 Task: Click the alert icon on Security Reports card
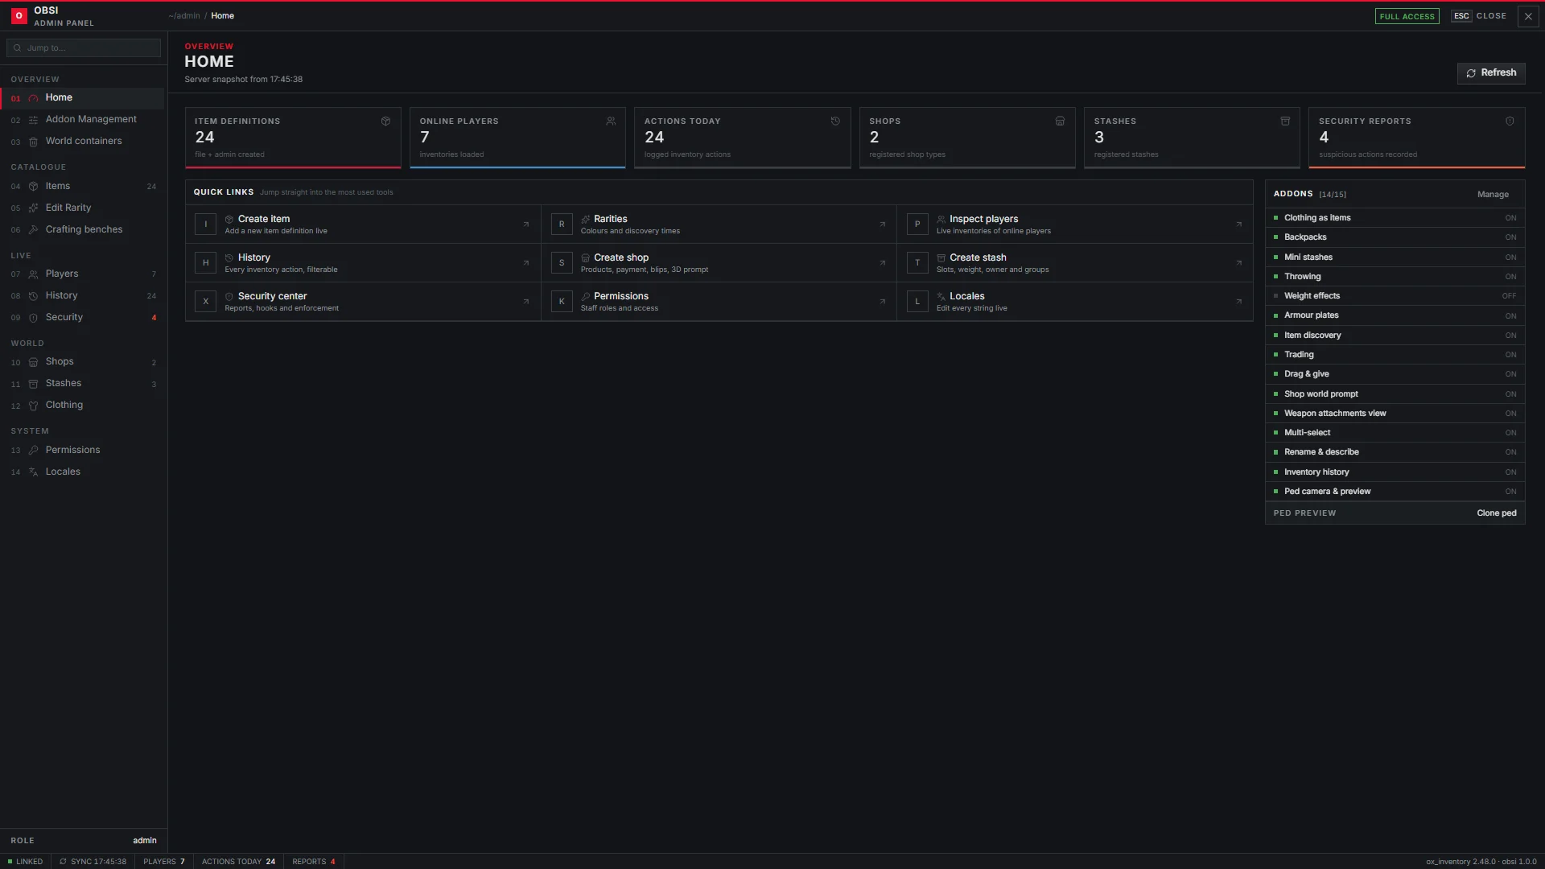pyautogui.click(x=1510, y=121)
